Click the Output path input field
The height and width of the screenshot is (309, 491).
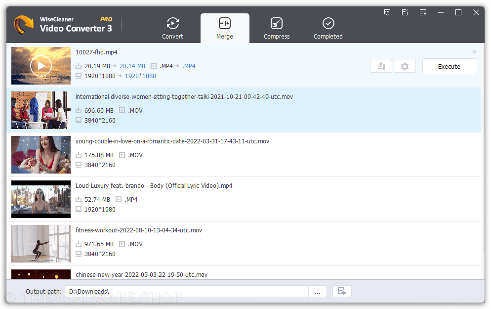(187, 292)
